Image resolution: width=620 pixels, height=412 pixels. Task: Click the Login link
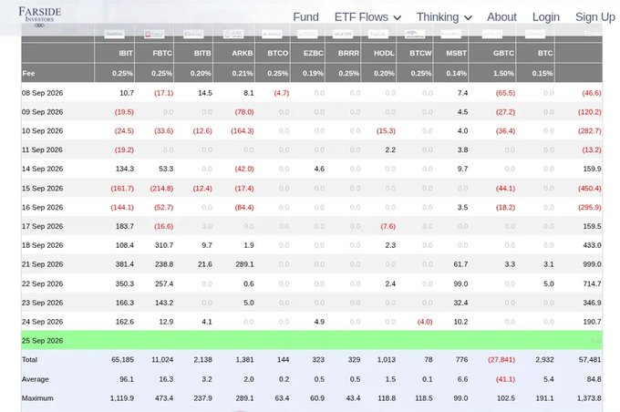(545, 17)
